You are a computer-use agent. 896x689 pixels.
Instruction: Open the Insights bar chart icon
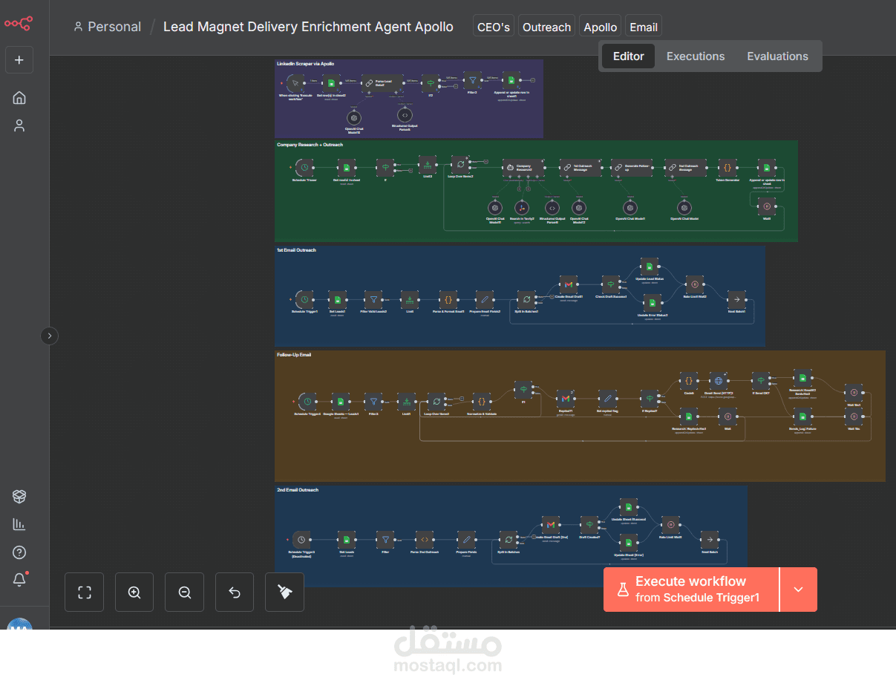pos(19,525)
